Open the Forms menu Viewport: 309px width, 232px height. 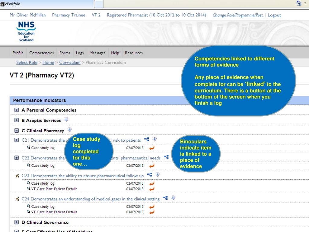point(65,53)
